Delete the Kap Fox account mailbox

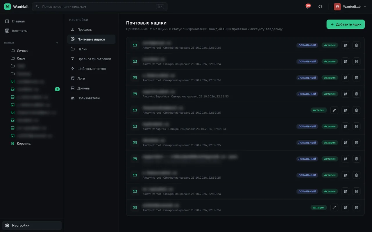pyautogui.click(x=356, y=126)
